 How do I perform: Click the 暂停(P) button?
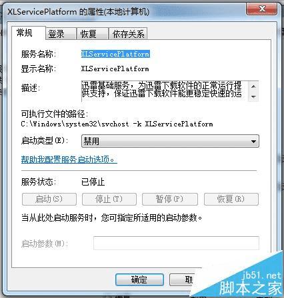click(170, 199)
